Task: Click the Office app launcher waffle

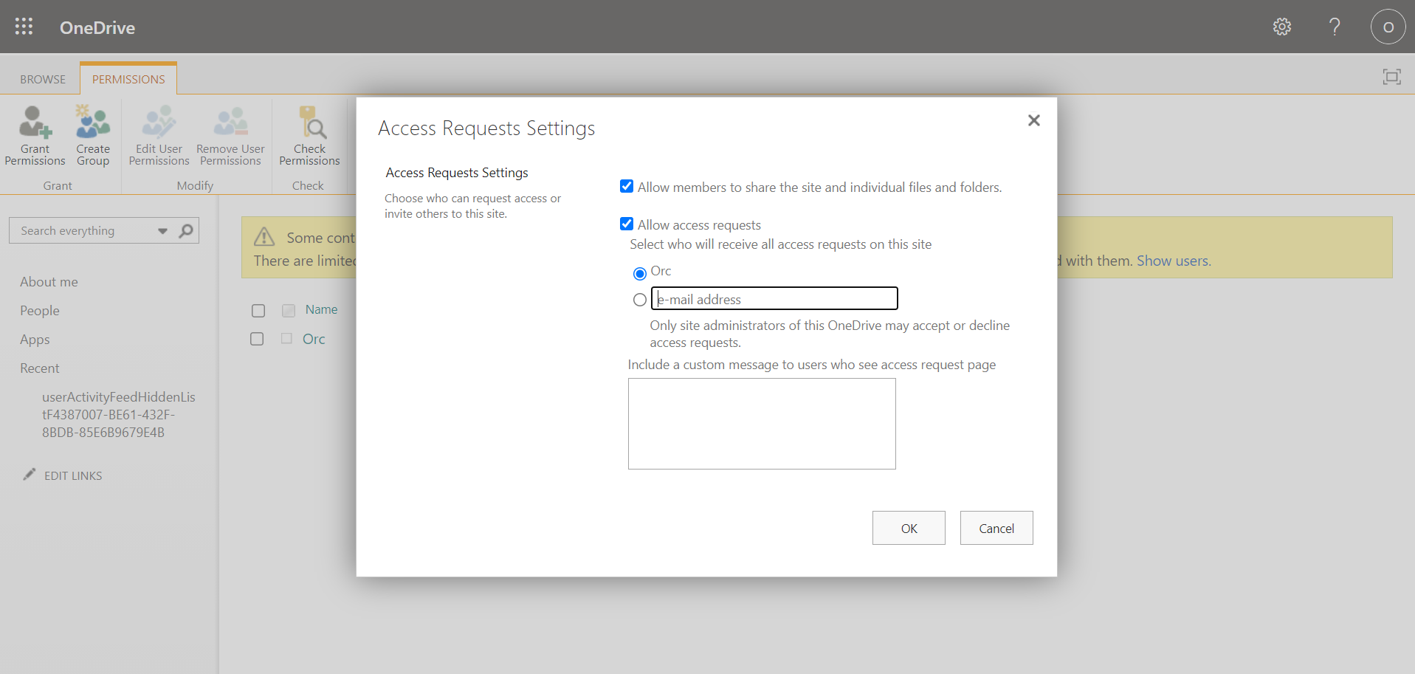Action: (24, 26)
